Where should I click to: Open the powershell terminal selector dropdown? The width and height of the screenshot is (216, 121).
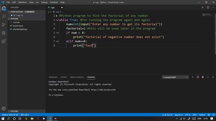tap(175, 77)
